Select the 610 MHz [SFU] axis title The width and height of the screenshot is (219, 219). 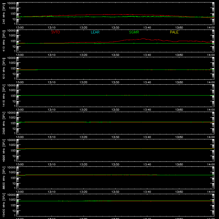[4, 68]
